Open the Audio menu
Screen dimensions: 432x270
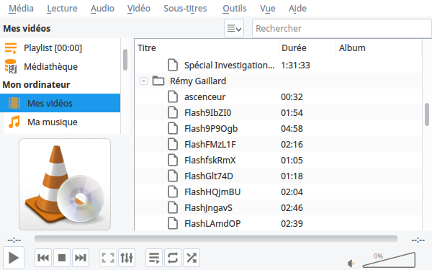pyautogui.click(x=102, y=8)
